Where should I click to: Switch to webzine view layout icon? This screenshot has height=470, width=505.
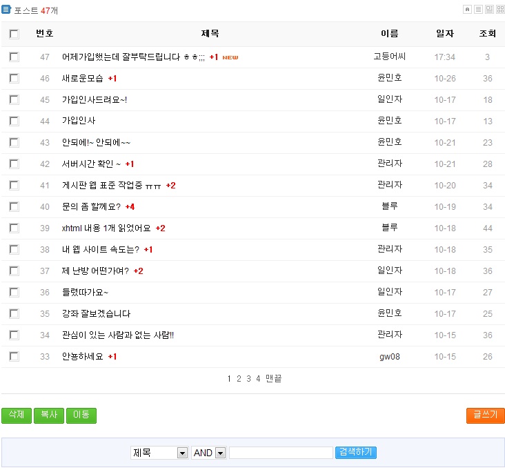point(489,10)
